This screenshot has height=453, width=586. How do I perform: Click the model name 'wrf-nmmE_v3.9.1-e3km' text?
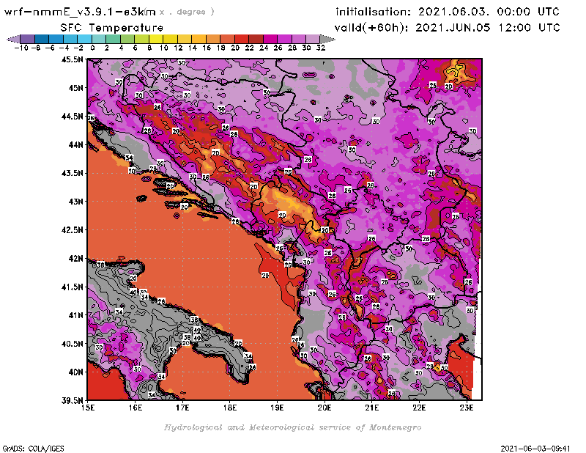[x=80, y=12]
